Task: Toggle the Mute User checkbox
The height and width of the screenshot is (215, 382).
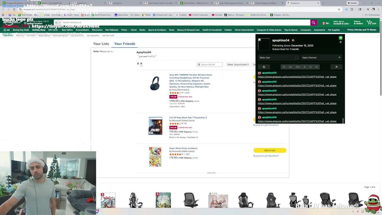Action: [x=296, y=58]
